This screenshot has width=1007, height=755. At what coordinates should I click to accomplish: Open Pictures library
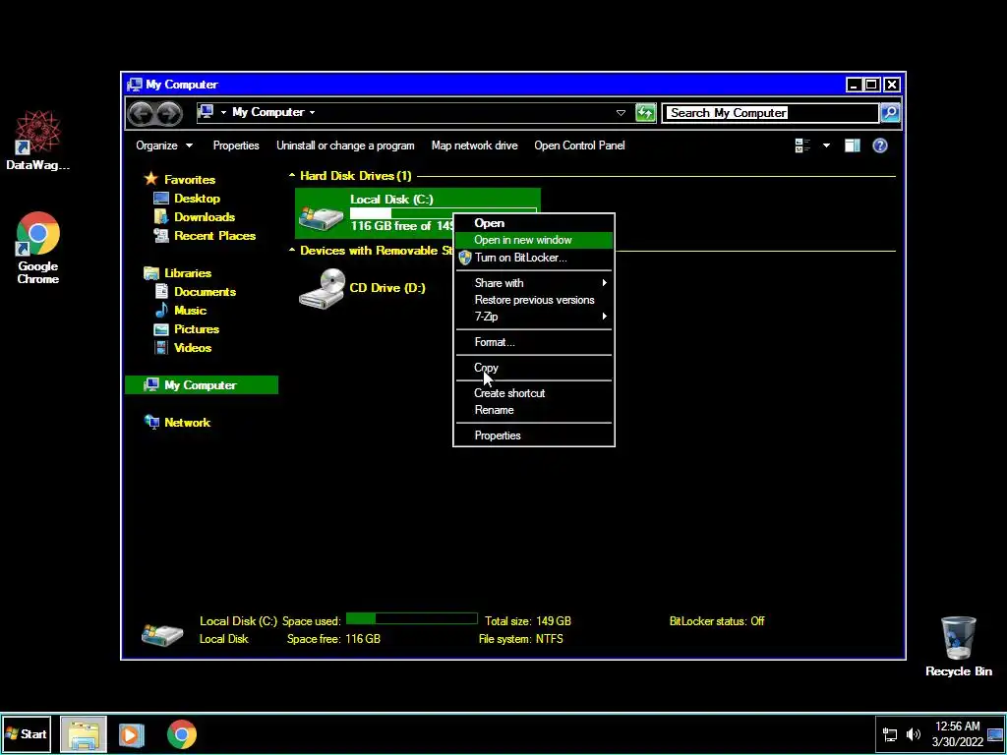187,329
